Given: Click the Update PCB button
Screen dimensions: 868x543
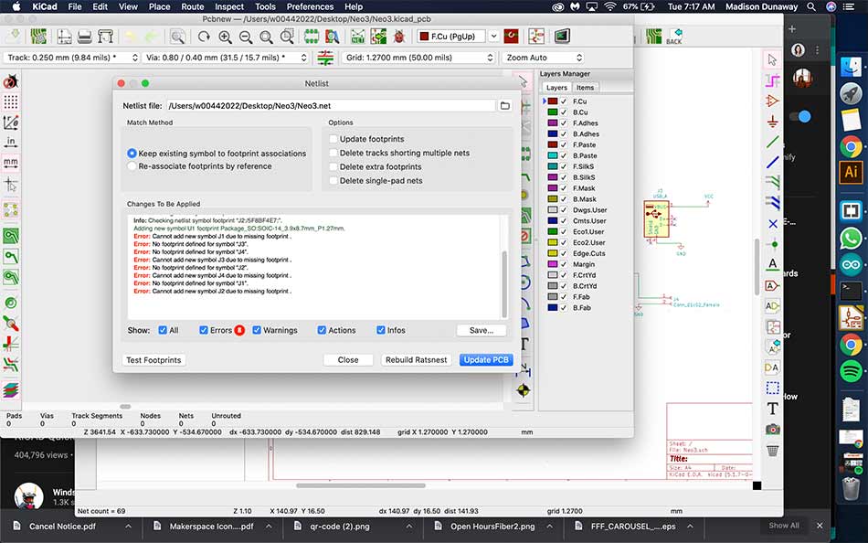Looking at the screenshot, I should tap(486, 360).
